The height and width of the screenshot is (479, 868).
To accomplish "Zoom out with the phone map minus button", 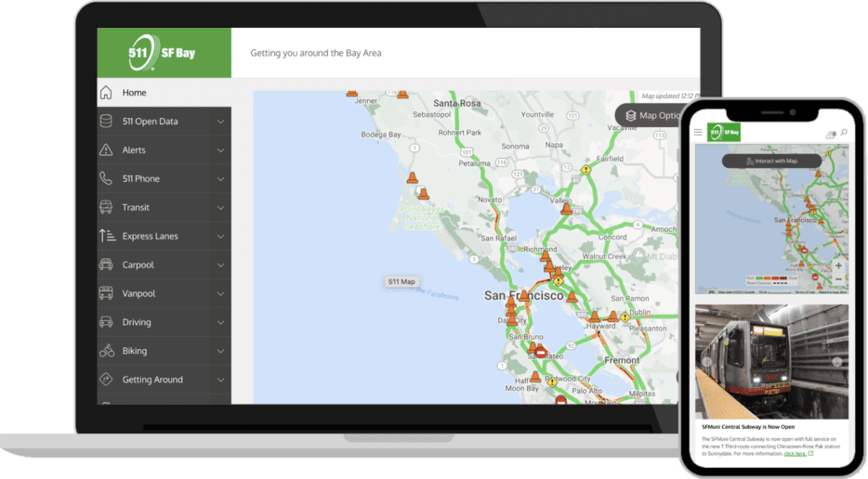I will point(838,279).
